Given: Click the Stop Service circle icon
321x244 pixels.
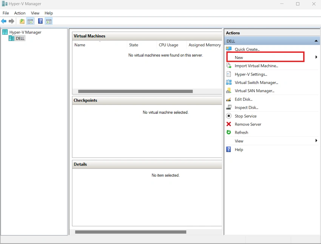Looking at the screenshot, I should pos(229,116).
